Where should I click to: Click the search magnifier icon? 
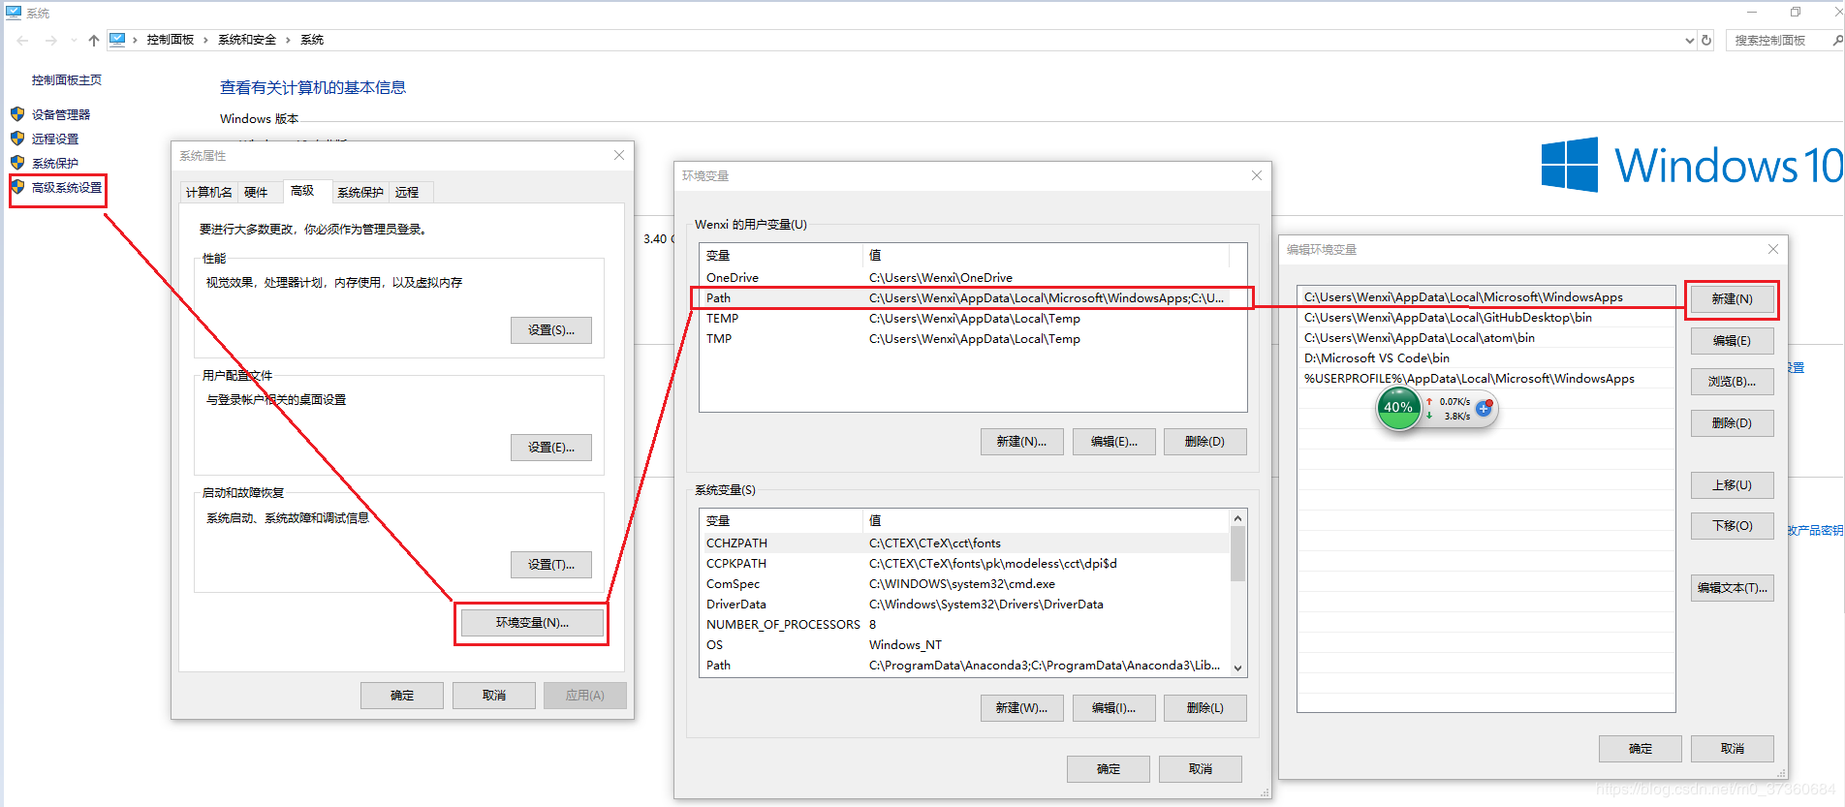[x=1837, y=41]
